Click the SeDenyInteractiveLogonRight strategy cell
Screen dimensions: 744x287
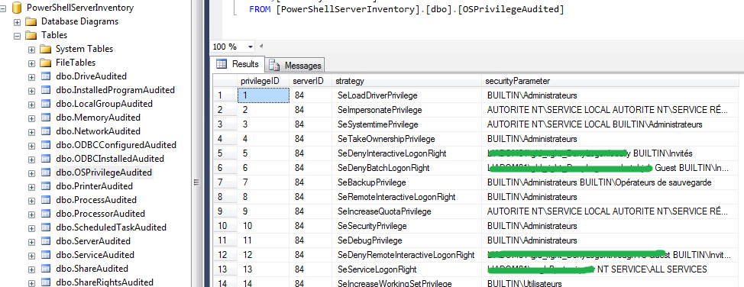406,153
